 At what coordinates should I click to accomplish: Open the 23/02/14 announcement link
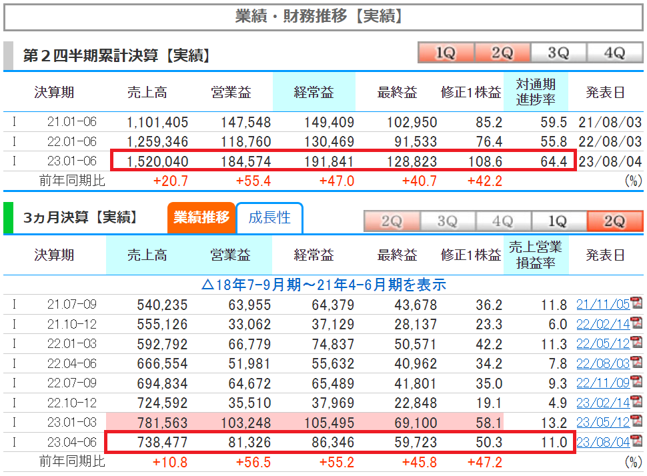[603, 403]
